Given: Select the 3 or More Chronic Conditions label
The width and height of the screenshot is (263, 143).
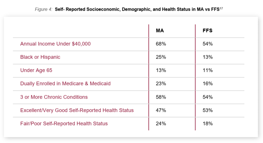Looking at the screenshot, I should [x=54, y=97].
